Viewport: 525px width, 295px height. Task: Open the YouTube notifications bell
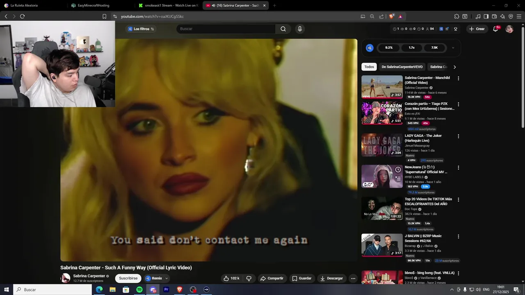(x=495, y=29)
